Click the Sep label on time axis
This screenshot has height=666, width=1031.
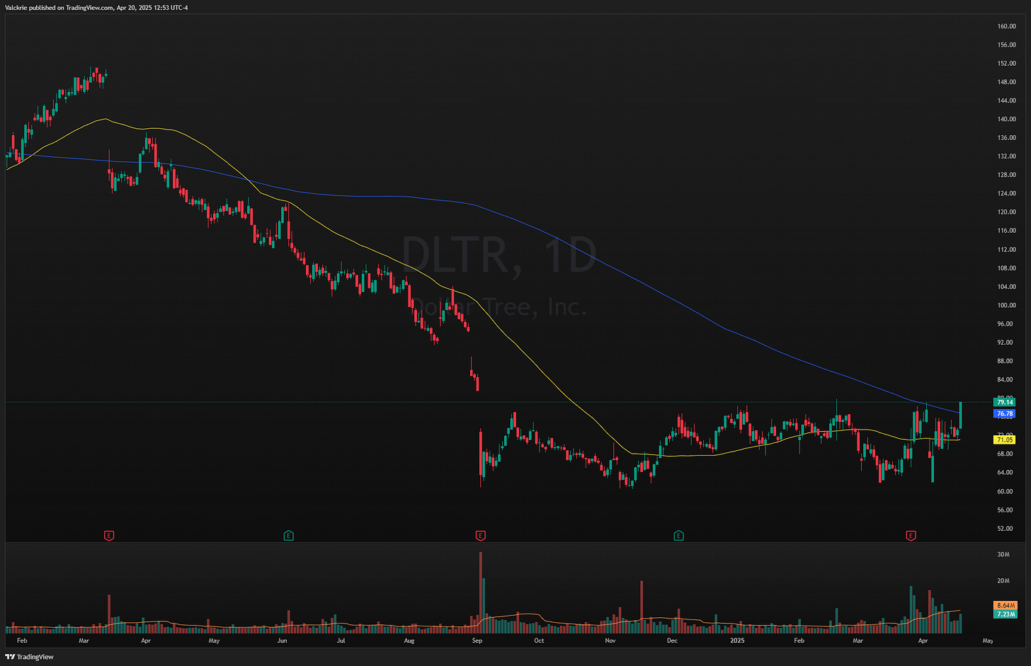pyautogui.click(x=477, y=641)
